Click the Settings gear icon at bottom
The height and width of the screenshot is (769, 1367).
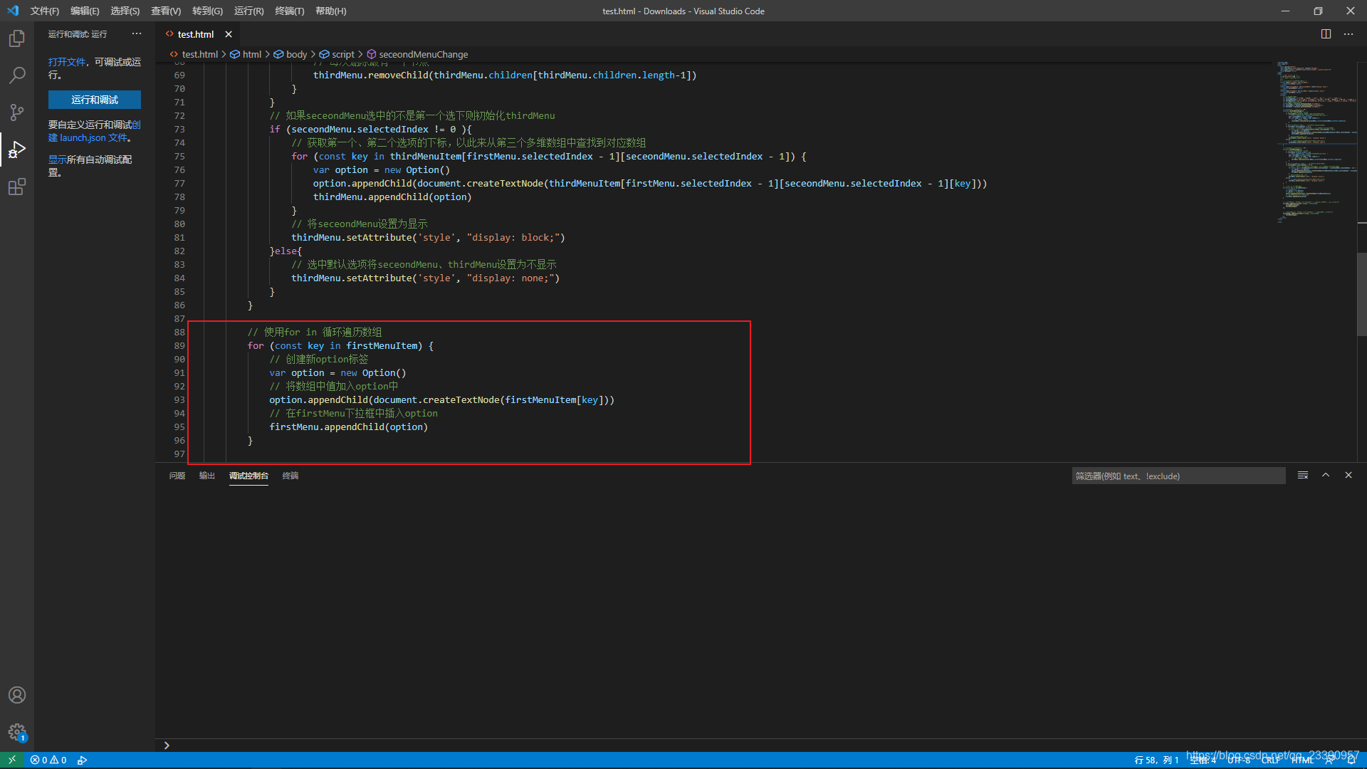pyautogui.click(x=17, y=733)
